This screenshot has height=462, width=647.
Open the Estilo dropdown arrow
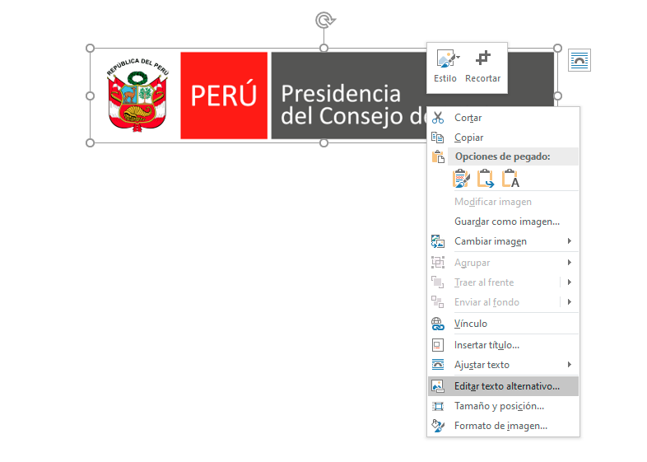458,58
